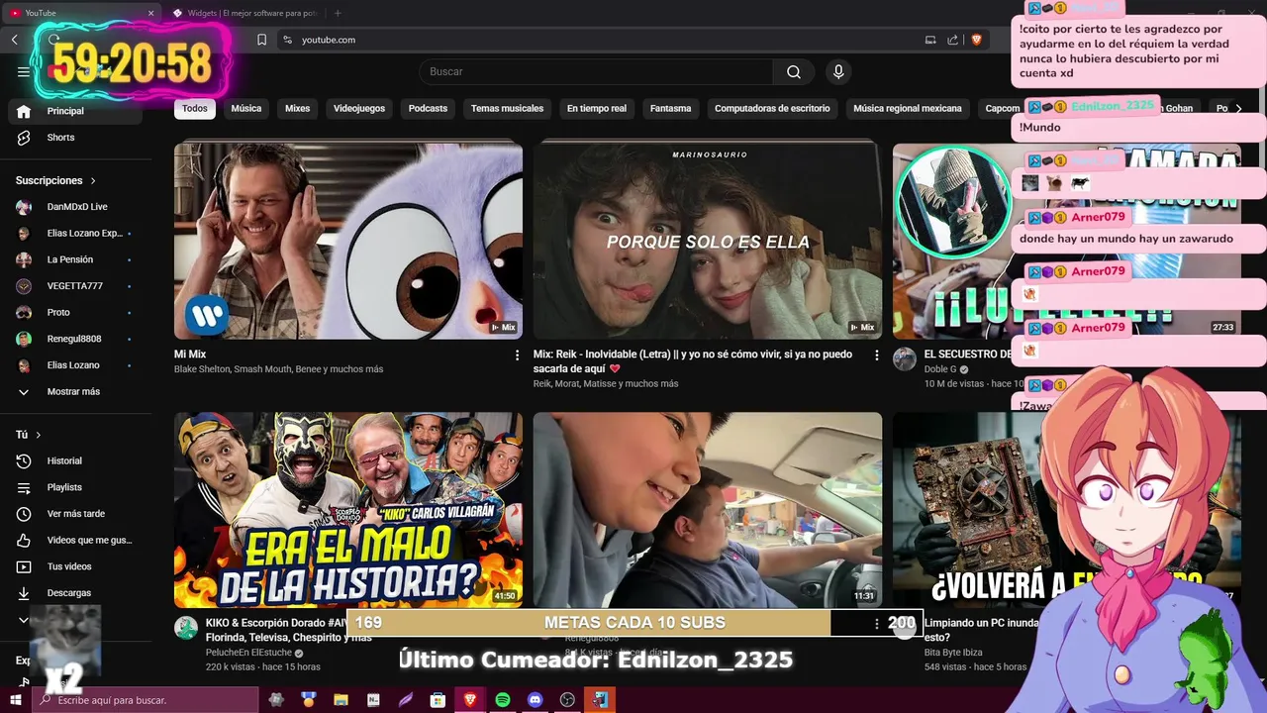Select the Música regional mexicana chip
The height and width of the screenshot is (713, 1267).
coord(908,108)
